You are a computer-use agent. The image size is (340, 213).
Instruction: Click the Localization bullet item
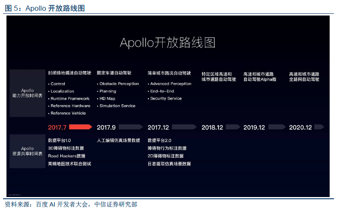click(61, 91)
